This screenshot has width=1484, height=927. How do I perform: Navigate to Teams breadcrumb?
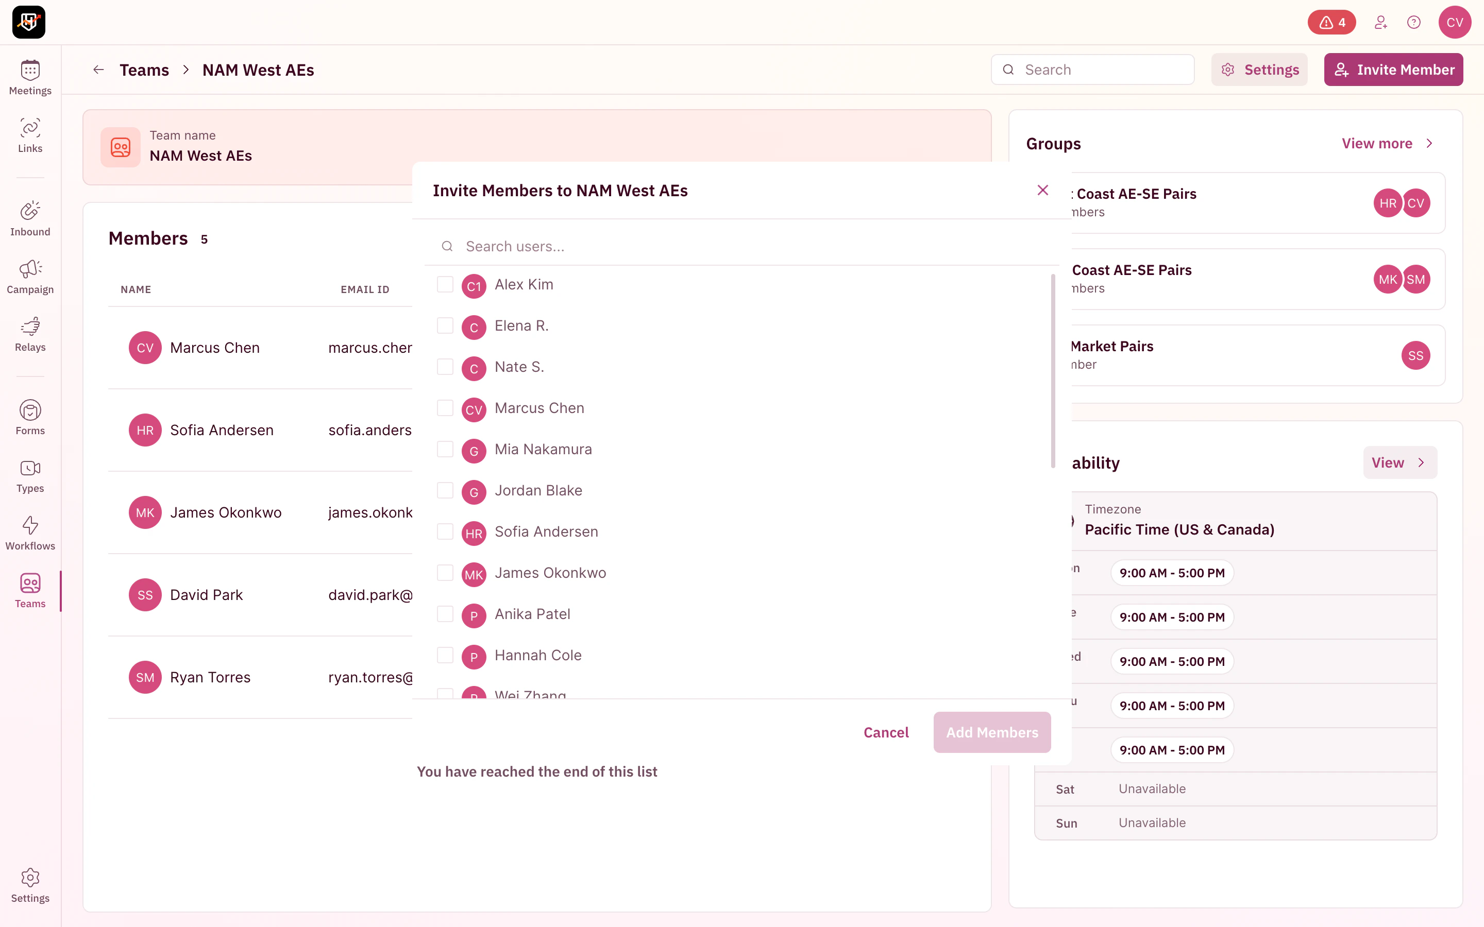click(144, 70)
